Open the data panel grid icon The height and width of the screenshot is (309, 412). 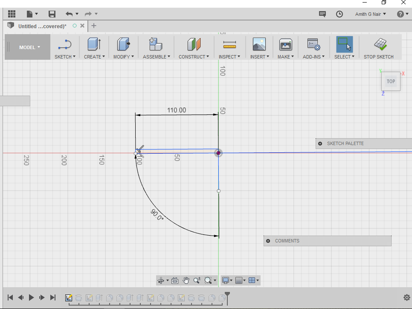pos(12,14)
